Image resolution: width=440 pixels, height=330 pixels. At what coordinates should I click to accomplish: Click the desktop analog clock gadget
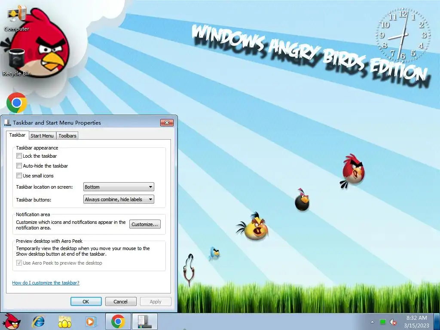403,35
